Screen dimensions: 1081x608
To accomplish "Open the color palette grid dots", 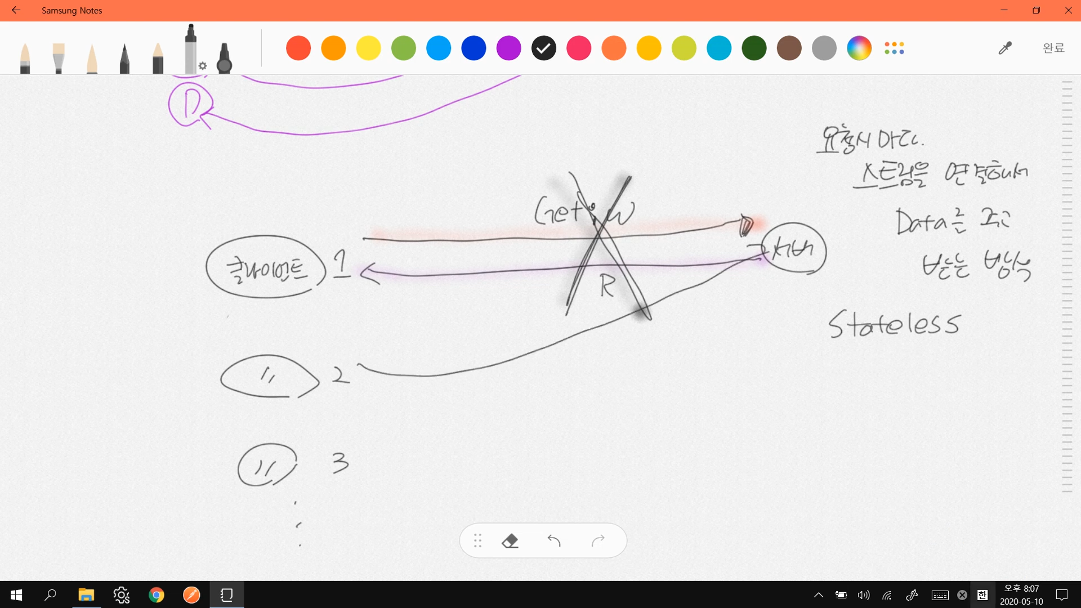I will tap(894, 48).
